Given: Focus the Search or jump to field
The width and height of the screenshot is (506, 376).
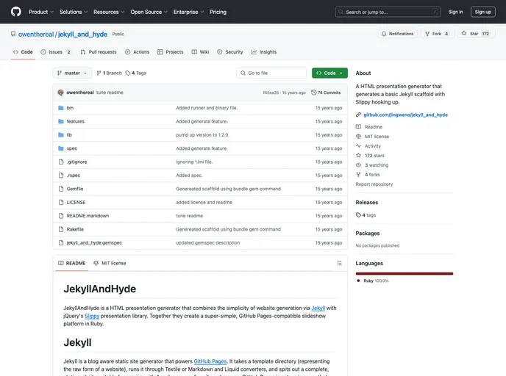Looking at the screenshot, I should (388, 12).
